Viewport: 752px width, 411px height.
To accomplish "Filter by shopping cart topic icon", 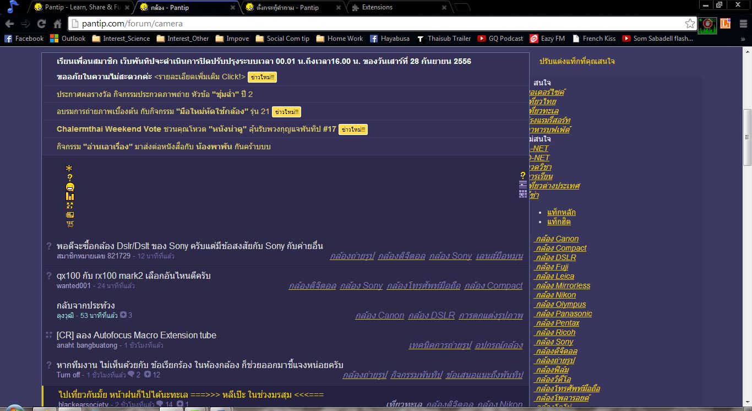I will pos(70,224).
